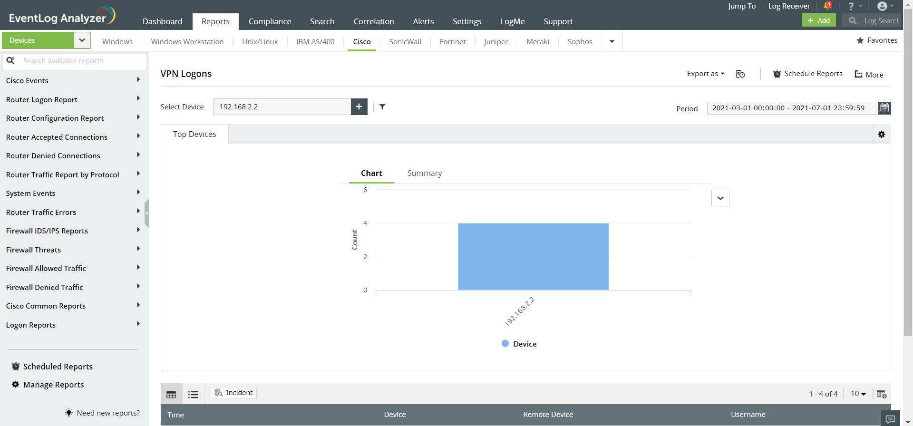Image resolution: width=913 pixels, height=426 pixels.
Task: Open Cisco Common Reports
Action: 46,306
